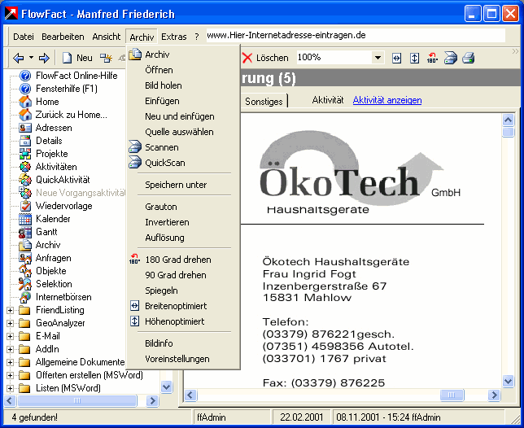Open Gantt from the navigation tree

tap(47, 232)
